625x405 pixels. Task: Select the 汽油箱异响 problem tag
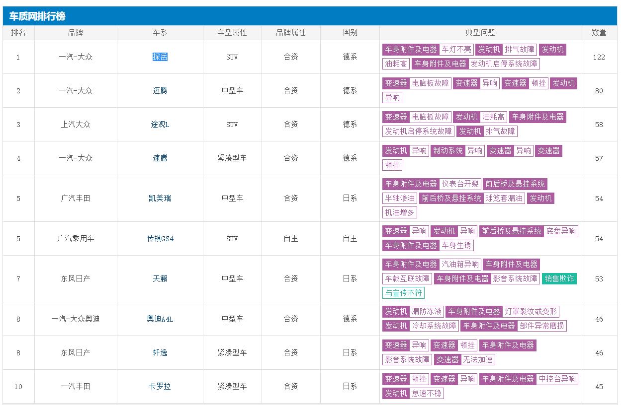pos(460,265)
